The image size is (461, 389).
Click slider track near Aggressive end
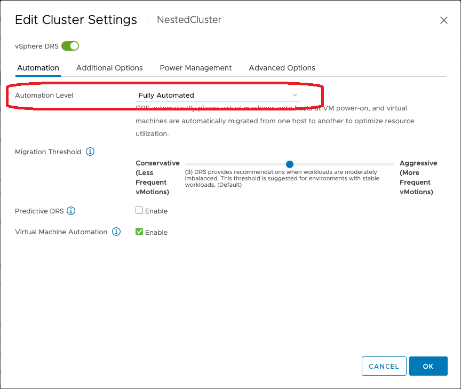[x=387, y=164]
